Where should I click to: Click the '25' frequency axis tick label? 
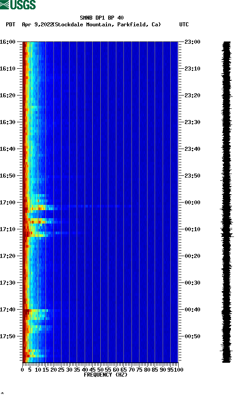tap(61, 370)
